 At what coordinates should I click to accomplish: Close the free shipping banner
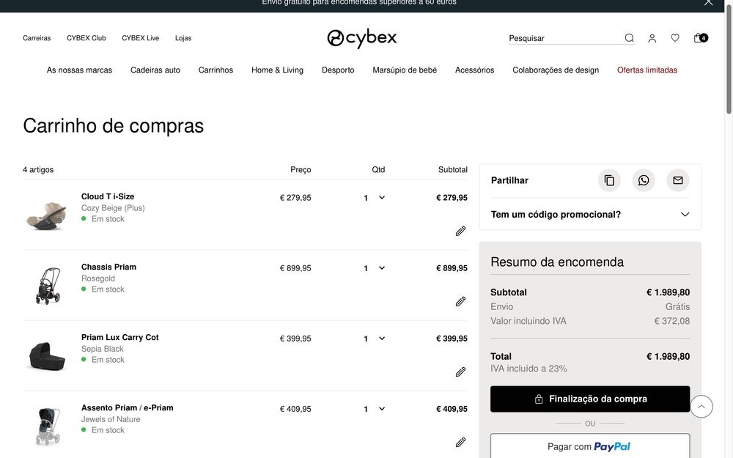coord(708,3)
